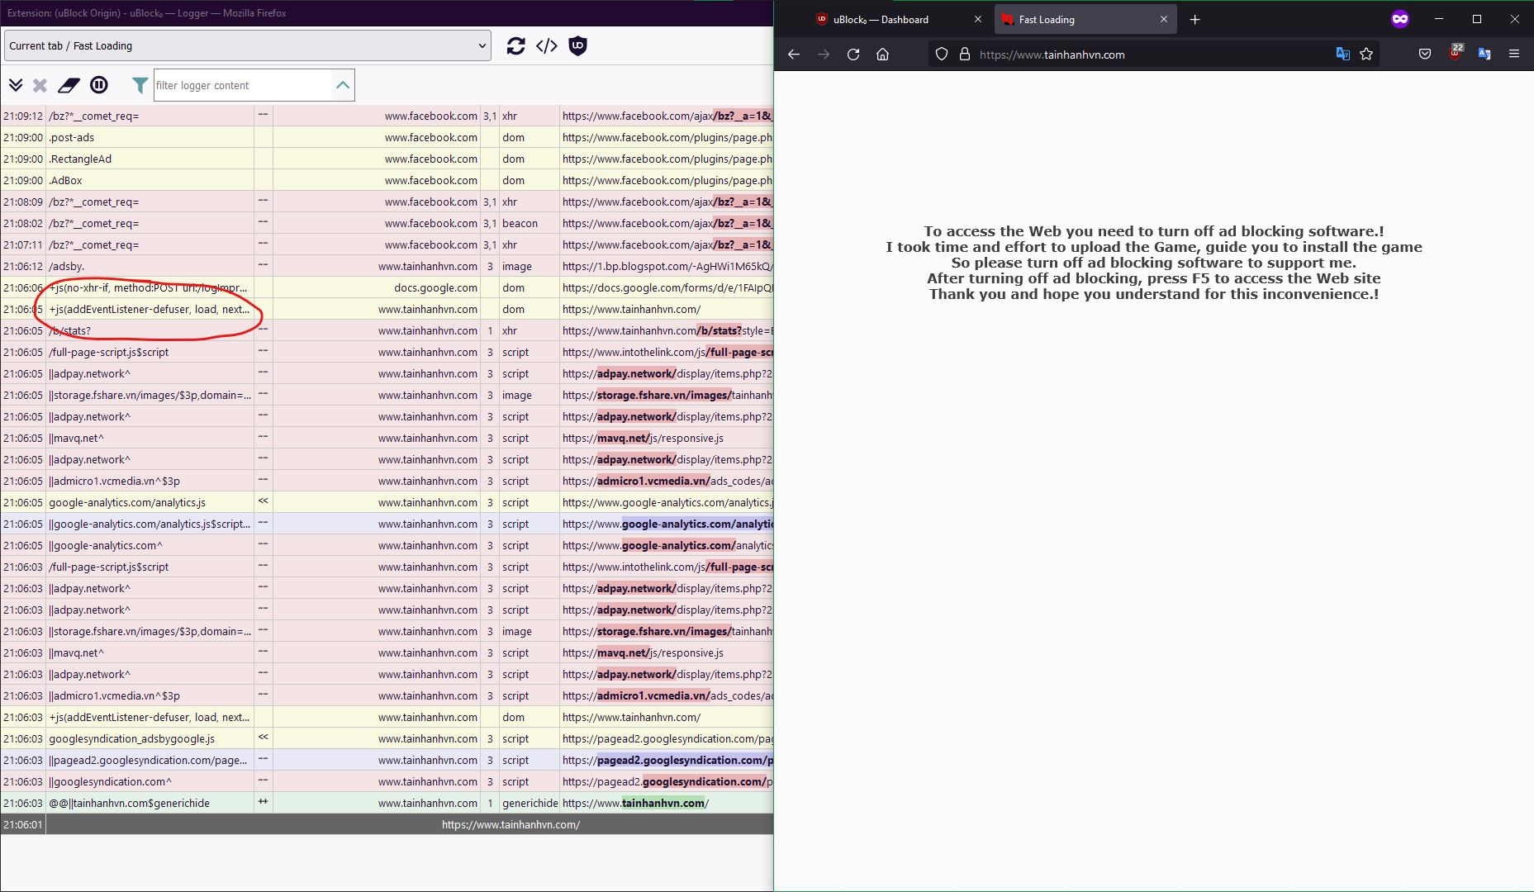Click the uBlock shield icon in the logger toolbar
The image size is (1534, 892).
tap(577, 46)
